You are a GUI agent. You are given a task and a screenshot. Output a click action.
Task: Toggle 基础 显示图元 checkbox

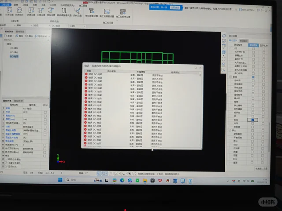[x=253, y=77]
